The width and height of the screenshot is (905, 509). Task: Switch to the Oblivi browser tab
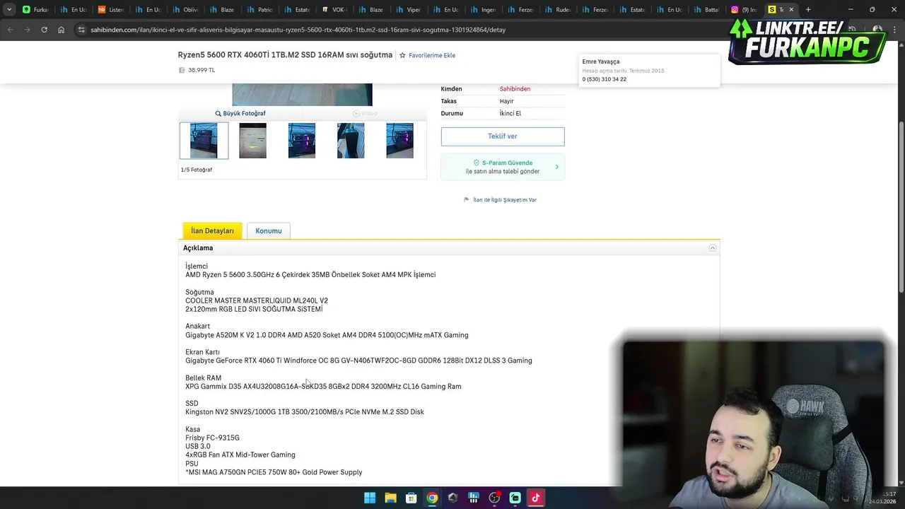click(186, 9)
